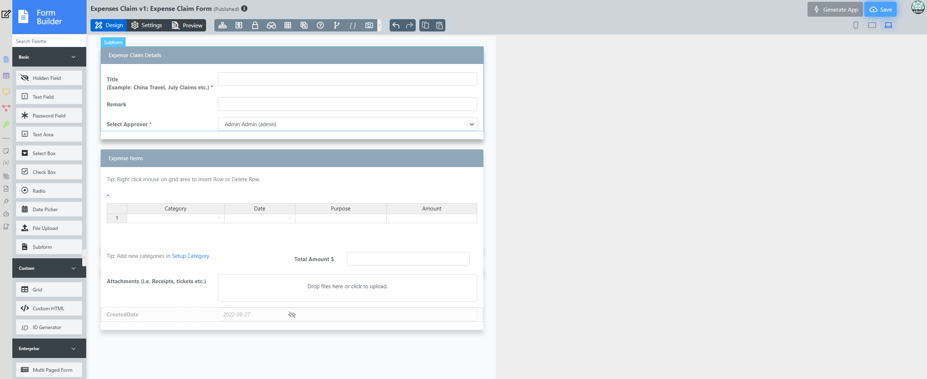Switch to the Settings tab
Screen dimensions: 927x379
(x=147, y=25)
